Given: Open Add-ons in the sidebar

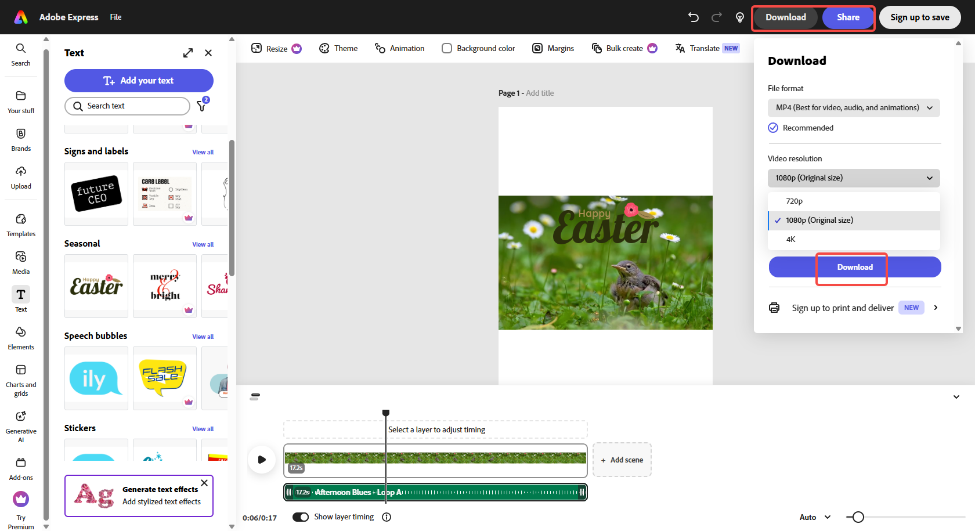Looking at the screenshot, I should [21, 469].
